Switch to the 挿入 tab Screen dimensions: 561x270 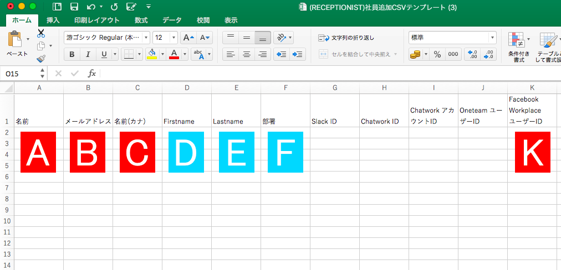[53, 20]
